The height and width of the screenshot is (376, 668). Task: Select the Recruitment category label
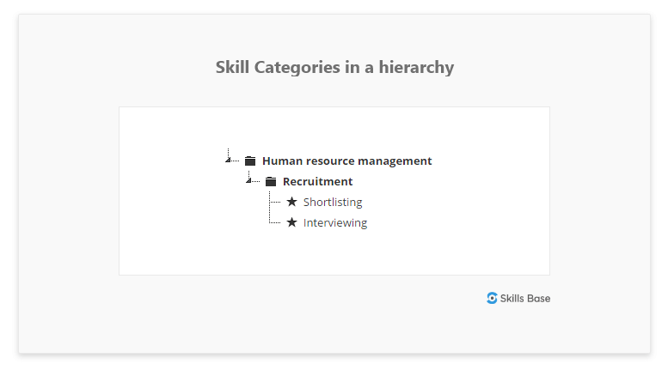click(318, 182)
